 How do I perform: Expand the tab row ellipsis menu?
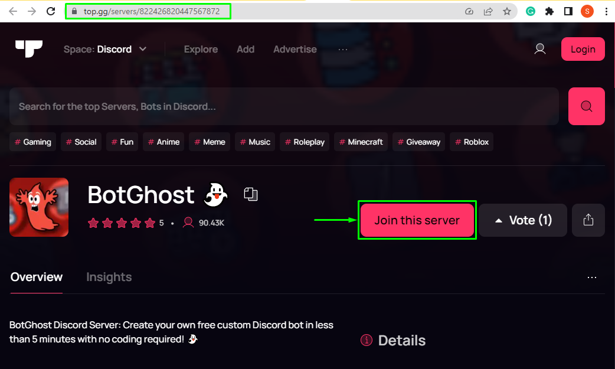coord(592,277)
